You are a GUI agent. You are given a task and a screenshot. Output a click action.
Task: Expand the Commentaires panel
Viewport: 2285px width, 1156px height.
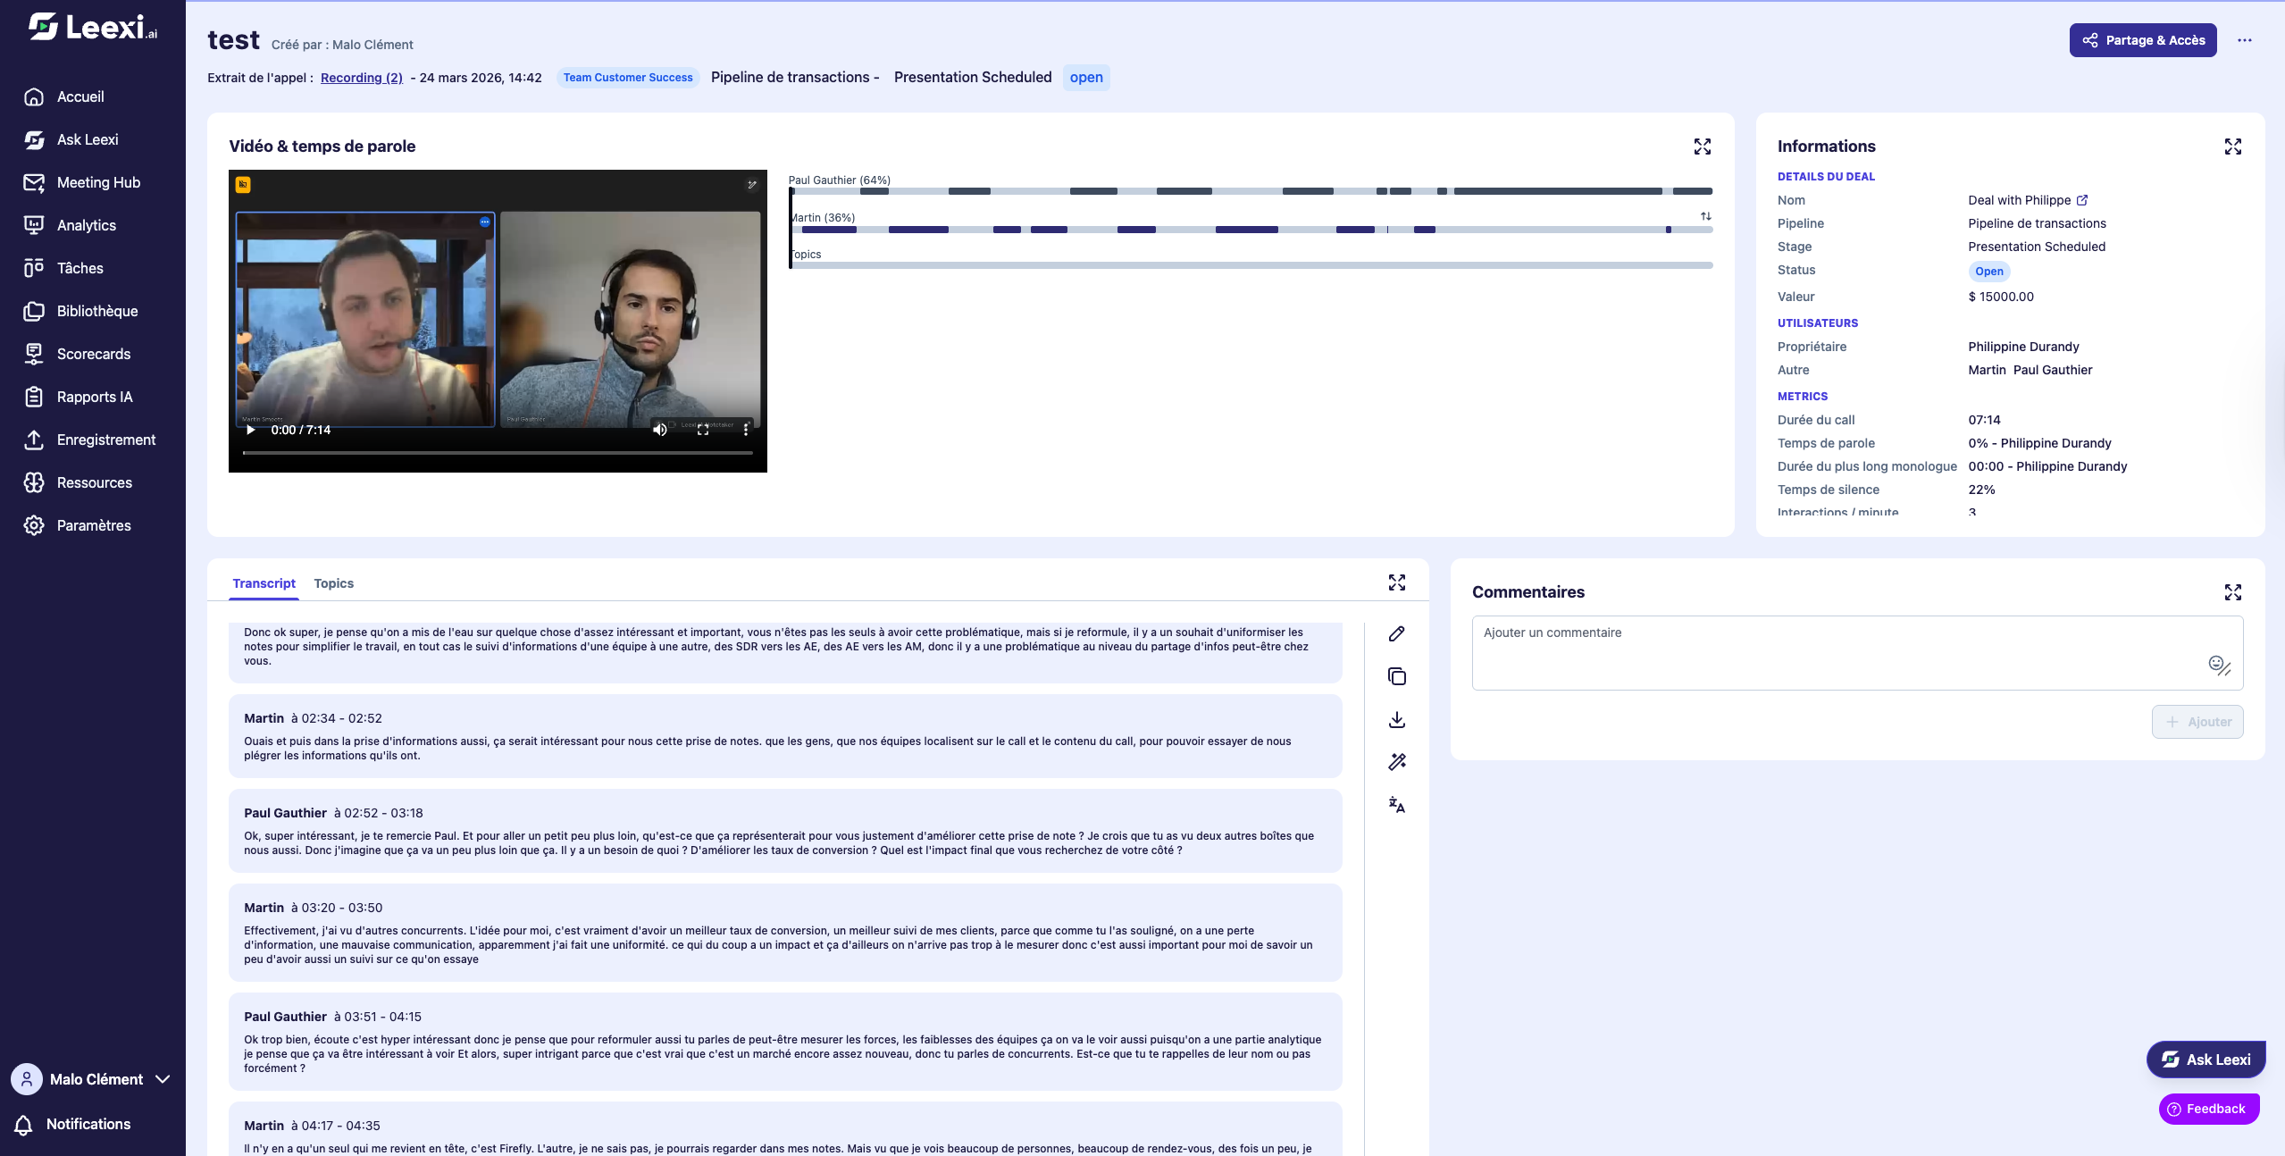[x=2232, y=592]
